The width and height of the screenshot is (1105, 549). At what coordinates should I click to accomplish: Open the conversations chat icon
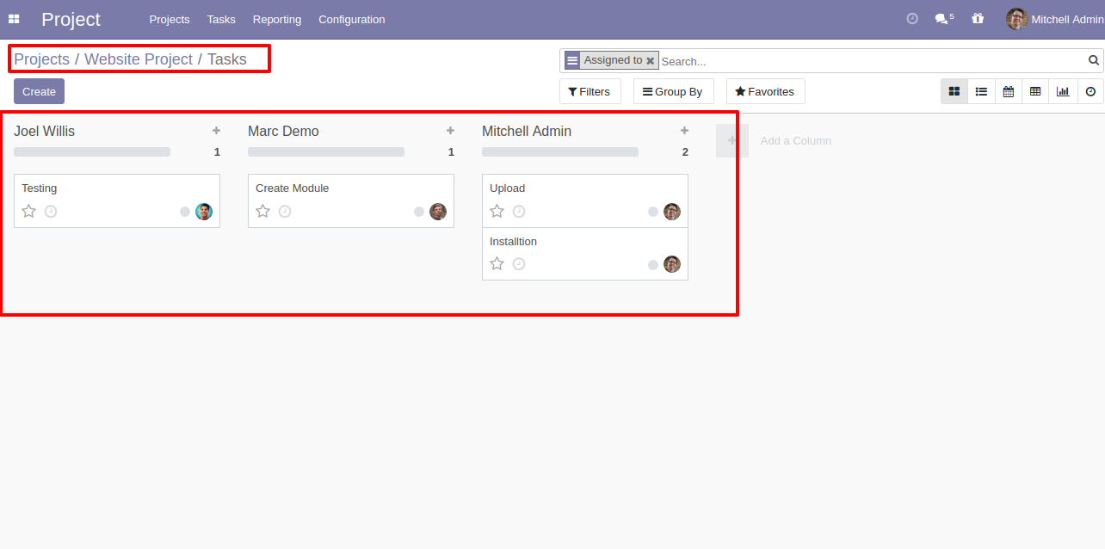pos(941,18)
